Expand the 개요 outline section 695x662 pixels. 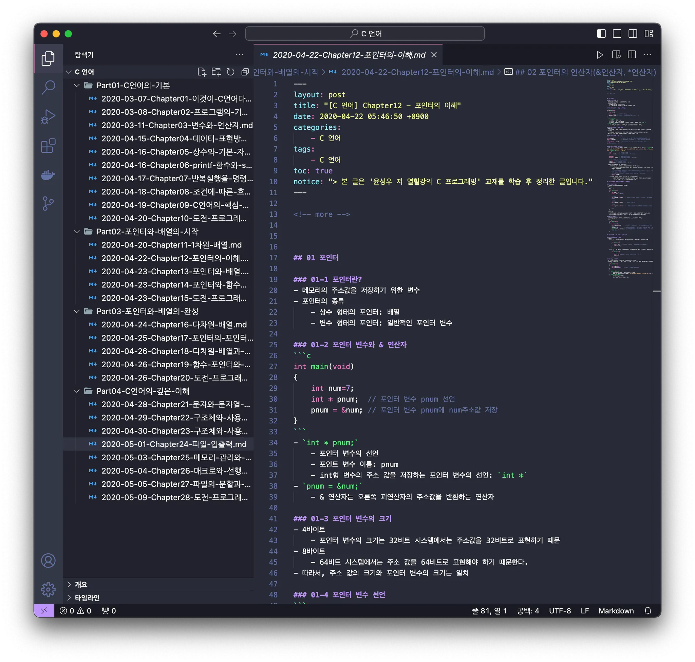(x=81, y=584)
